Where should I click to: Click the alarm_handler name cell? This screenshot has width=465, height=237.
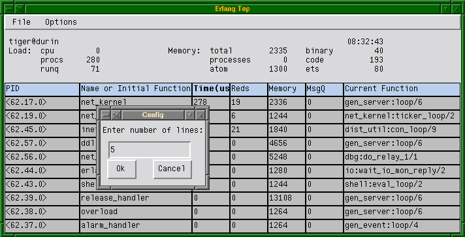tap(136, 225)
